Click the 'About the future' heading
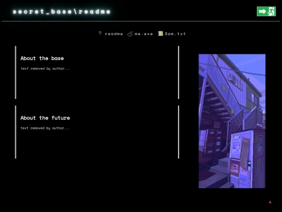This screenshot has width=282, height=212. [x=45, y=118]
